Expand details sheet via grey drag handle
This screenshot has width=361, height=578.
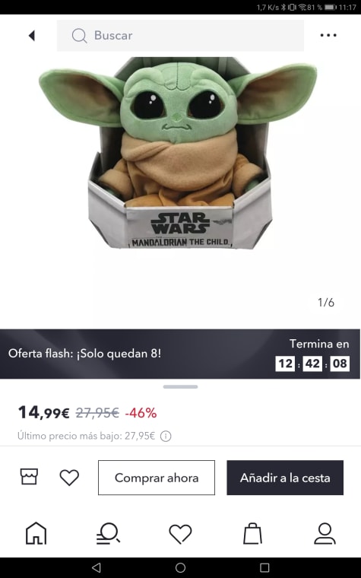tap(181, 386)
